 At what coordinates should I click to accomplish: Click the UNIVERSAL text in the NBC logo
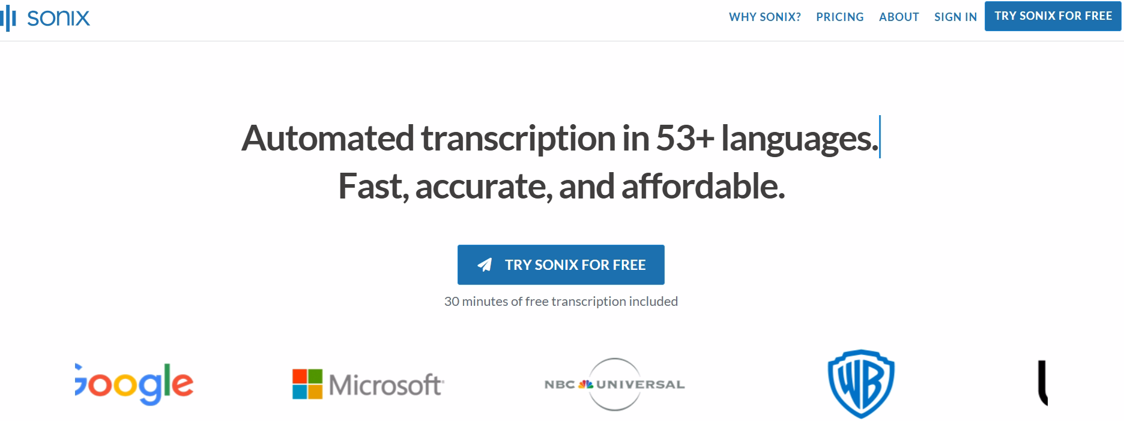click(x=640, y=384)
